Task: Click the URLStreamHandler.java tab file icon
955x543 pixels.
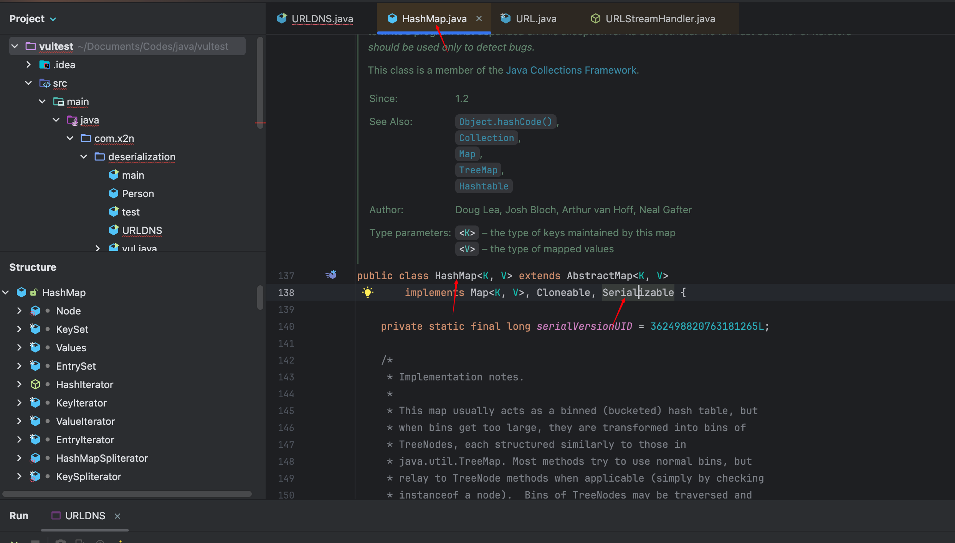Action: pyautogui.click(x=595, y=18)
